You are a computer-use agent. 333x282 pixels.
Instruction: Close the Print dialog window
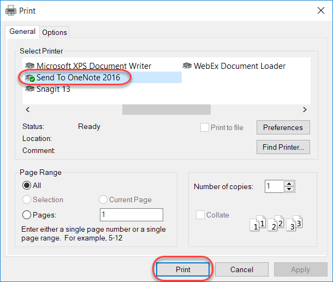[319, 10]
